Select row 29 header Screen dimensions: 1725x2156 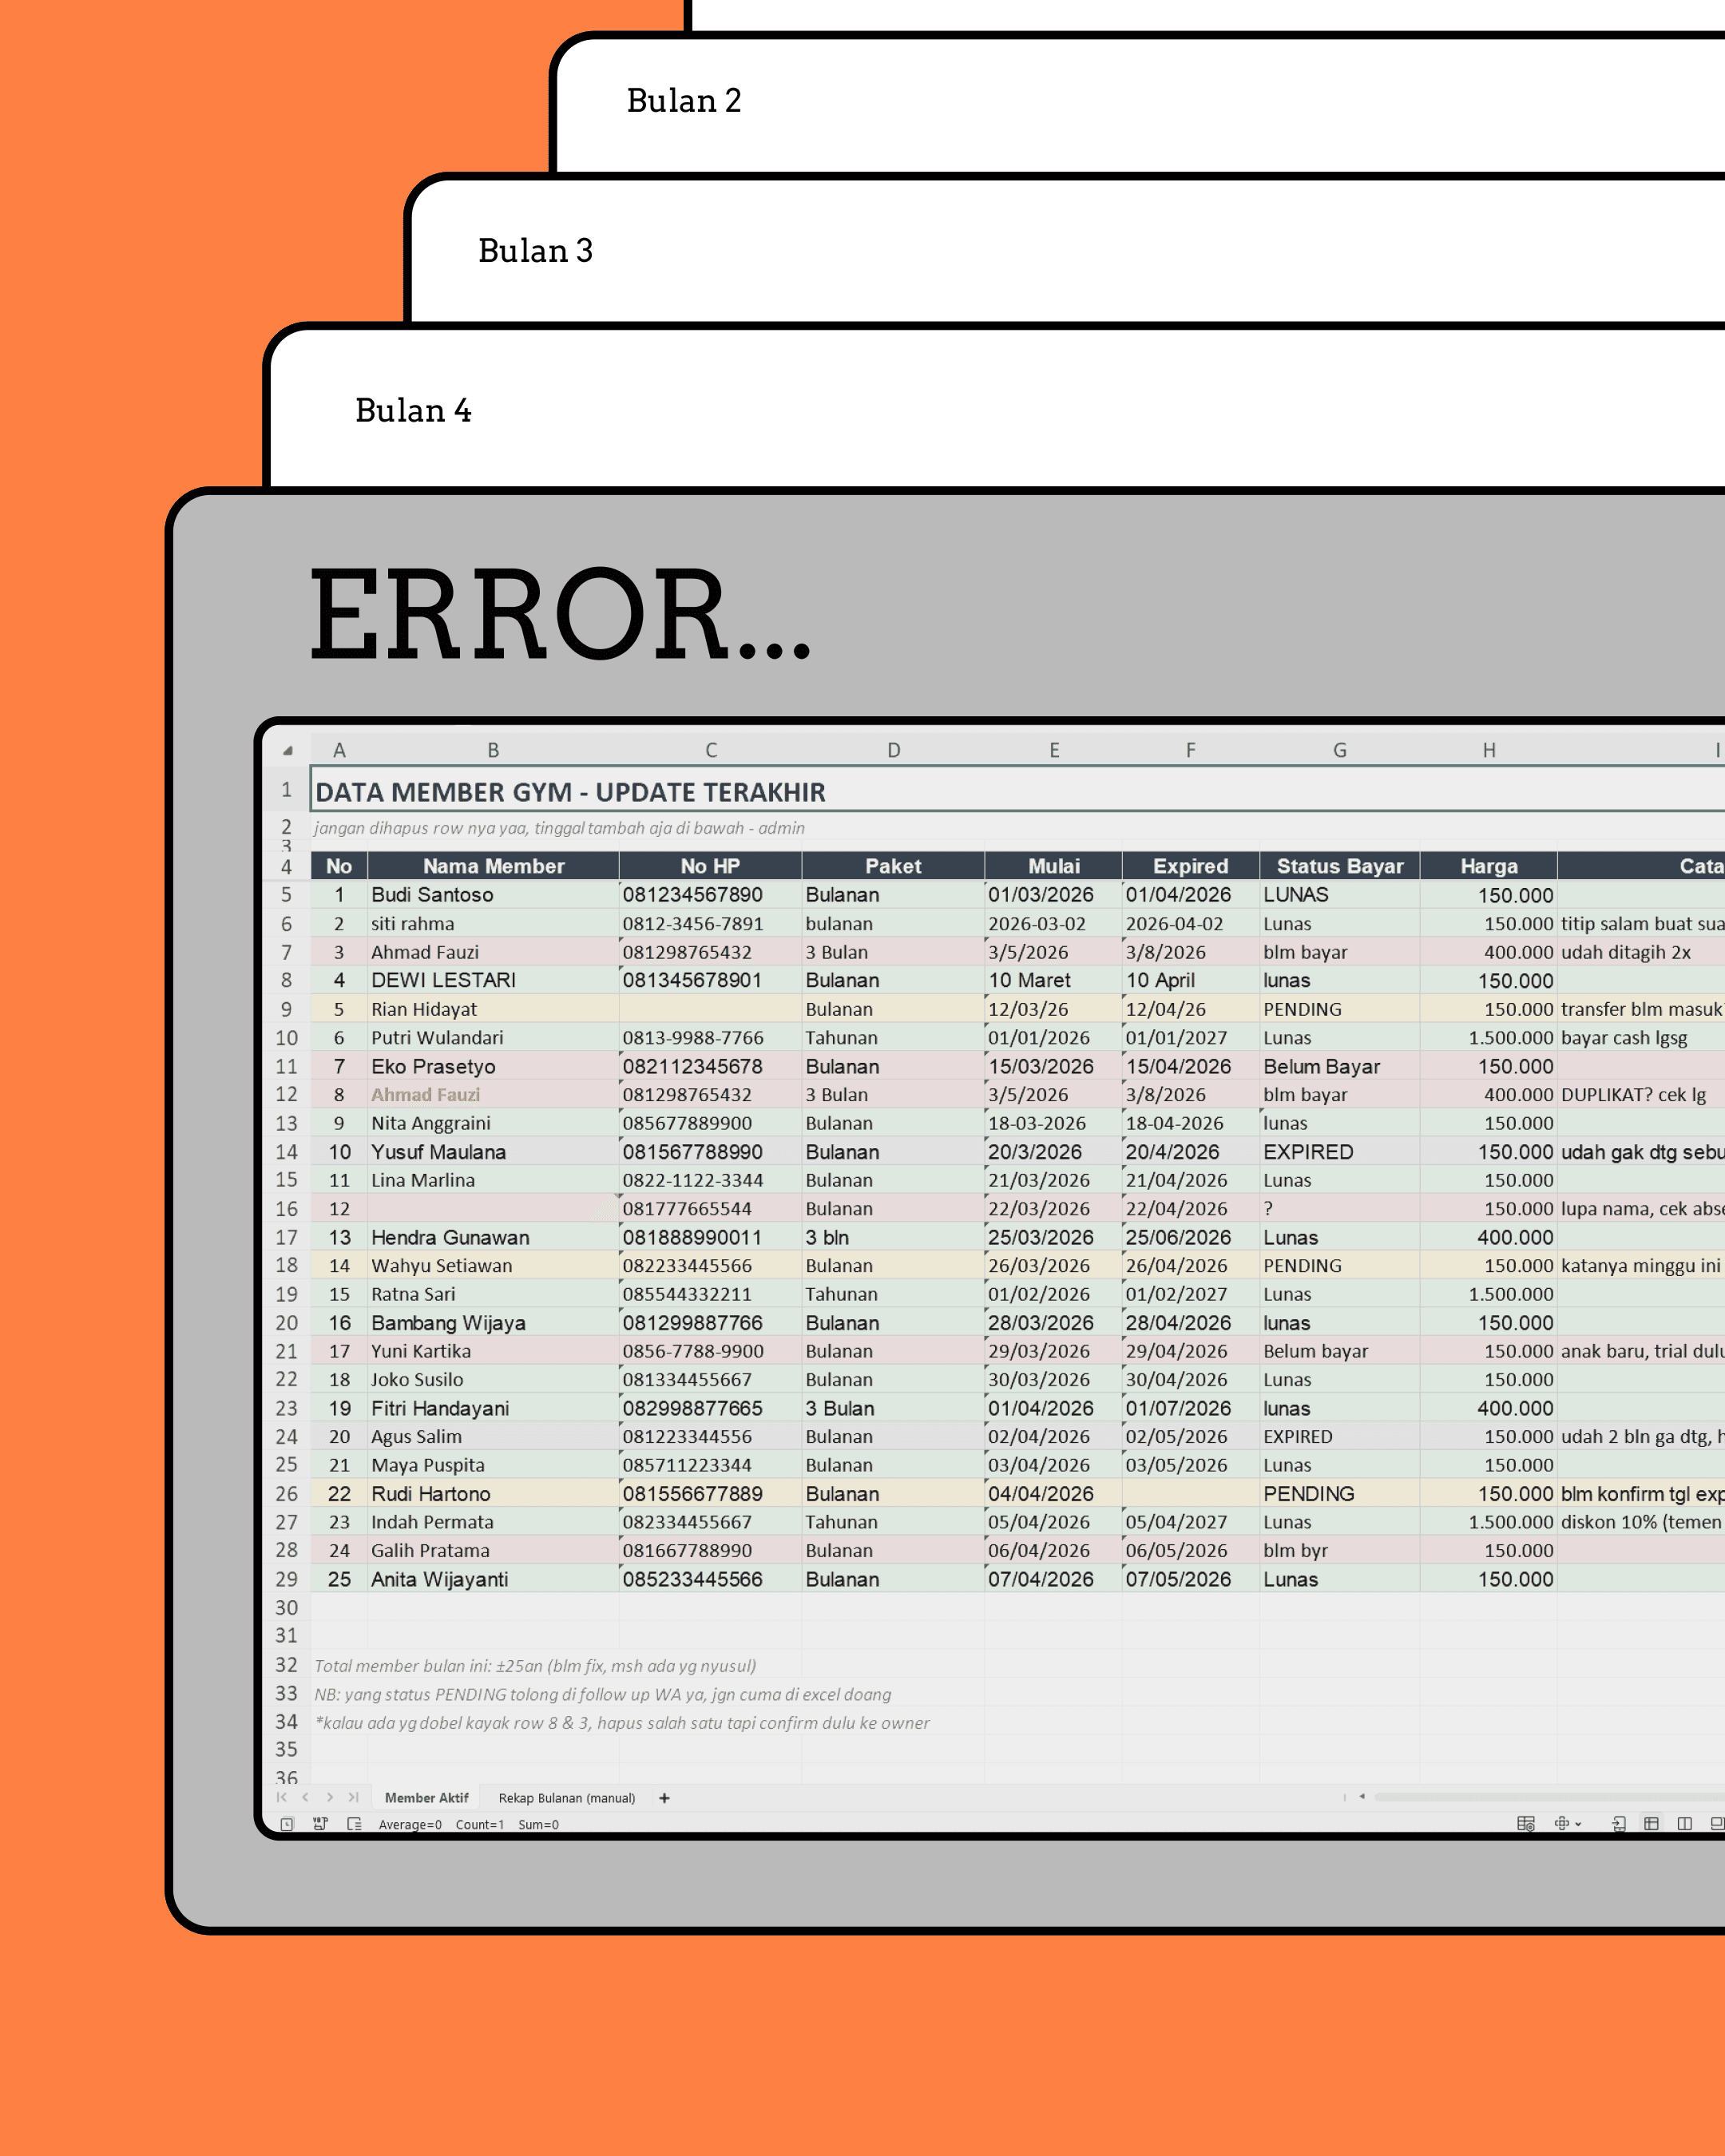click(x=286, y=1579)
